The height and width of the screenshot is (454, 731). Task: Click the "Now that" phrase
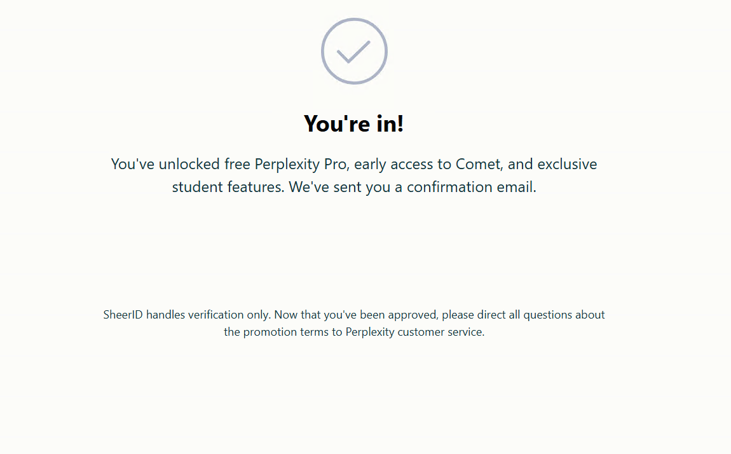(x=297, y=315)
